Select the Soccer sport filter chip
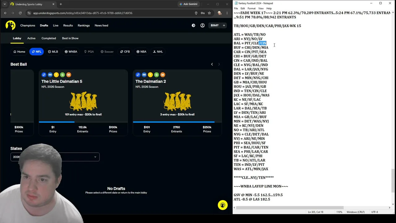This screenshot has height=223, width=396. 107,52
